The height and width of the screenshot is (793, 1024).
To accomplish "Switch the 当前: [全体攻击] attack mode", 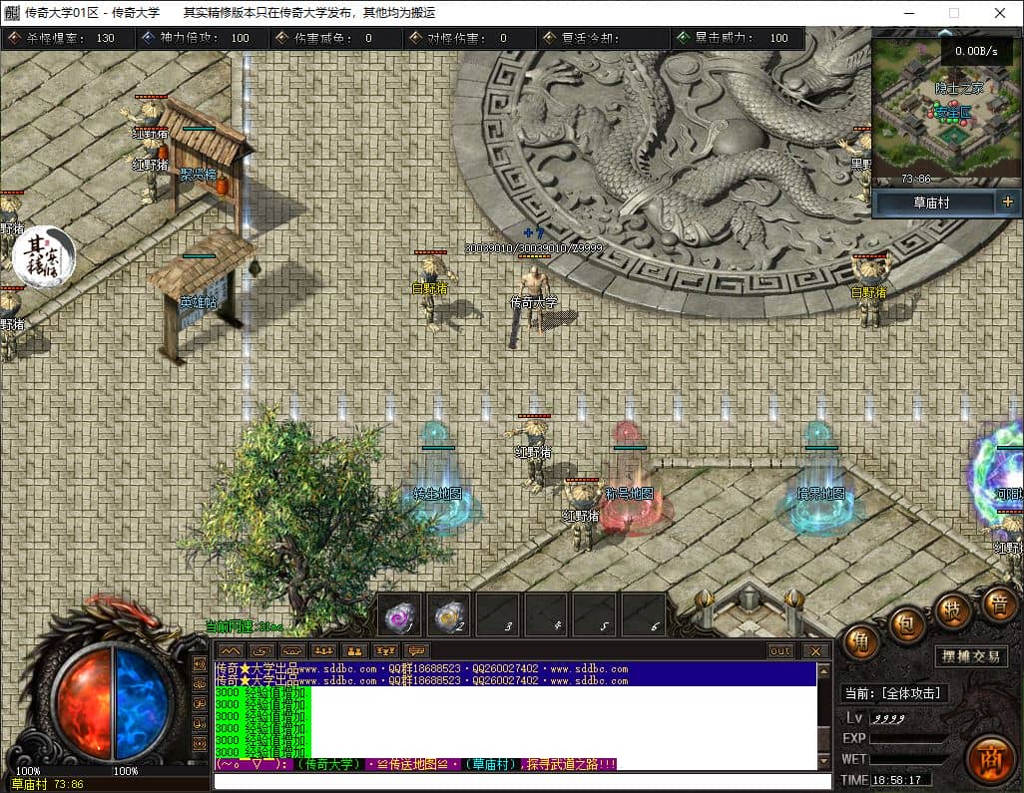I will click(892, 693).
